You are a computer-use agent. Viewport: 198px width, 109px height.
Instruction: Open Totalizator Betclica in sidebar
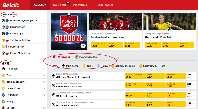[20, 40]
